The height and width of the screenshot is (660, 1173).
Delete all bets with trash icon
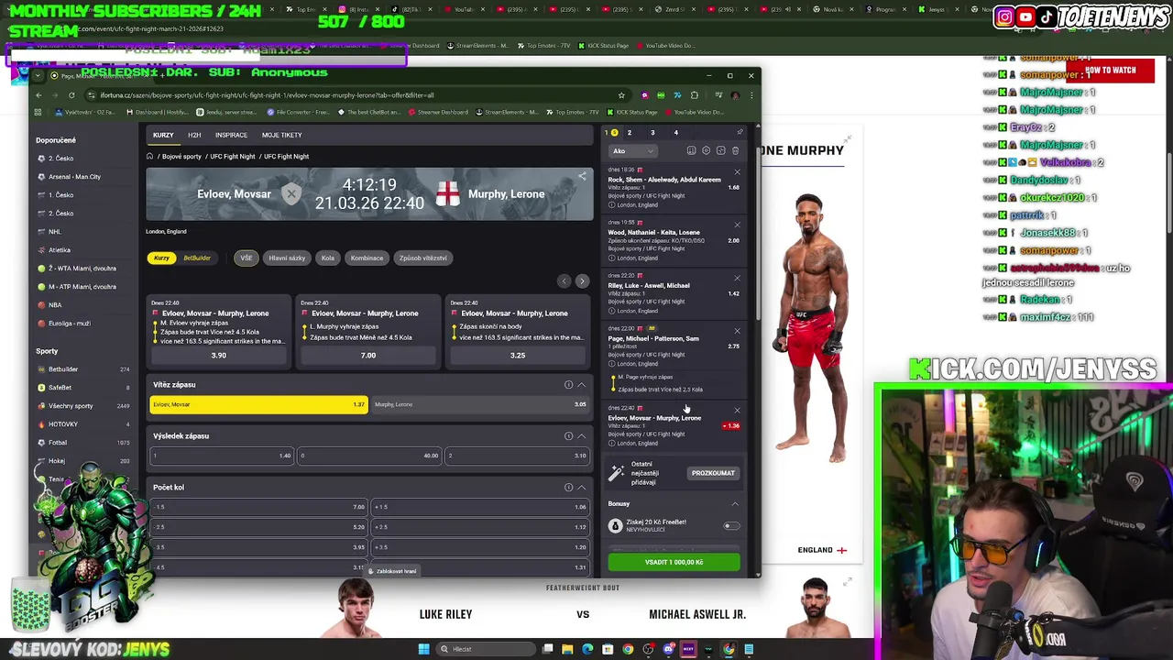tap(735, 151)
